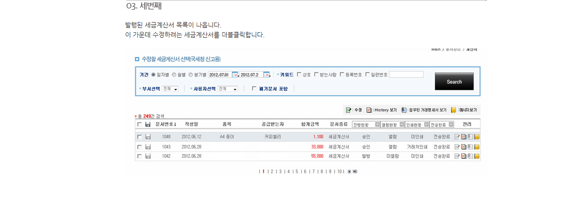
Task: Enable the 상호 keyword checkbox
Action: pyautogui.click(x=299, y=74)
